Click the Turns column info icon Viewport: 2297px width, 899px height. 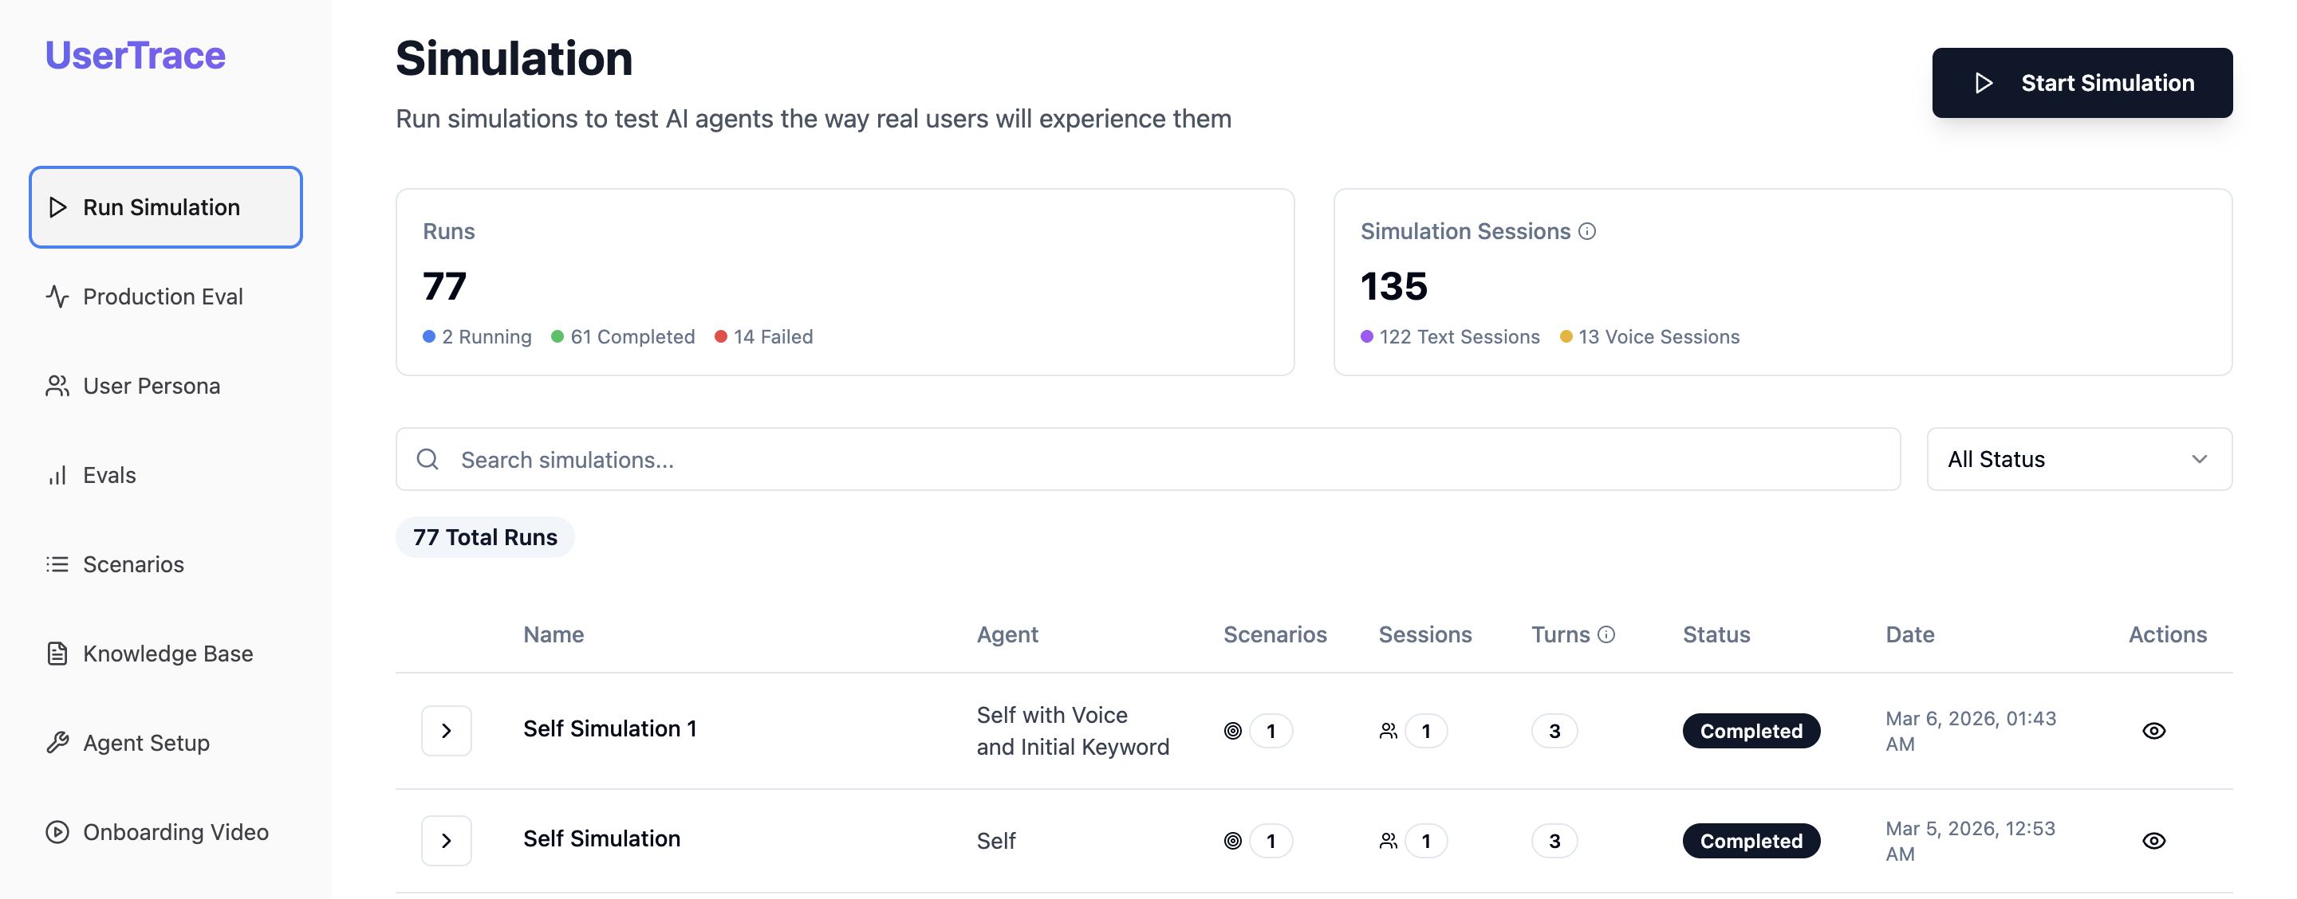[1606, 634]
